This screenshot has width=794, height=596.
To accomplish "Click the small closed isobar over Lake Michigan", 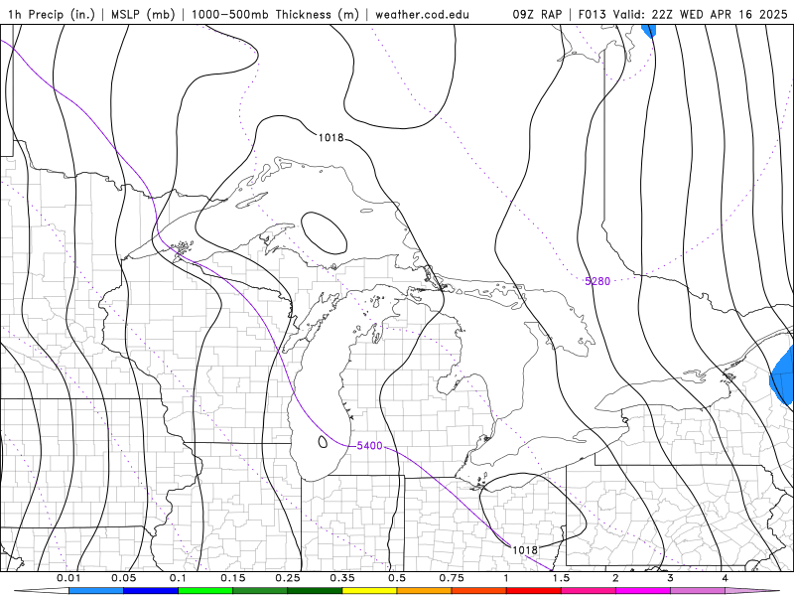I will [323, 442].
